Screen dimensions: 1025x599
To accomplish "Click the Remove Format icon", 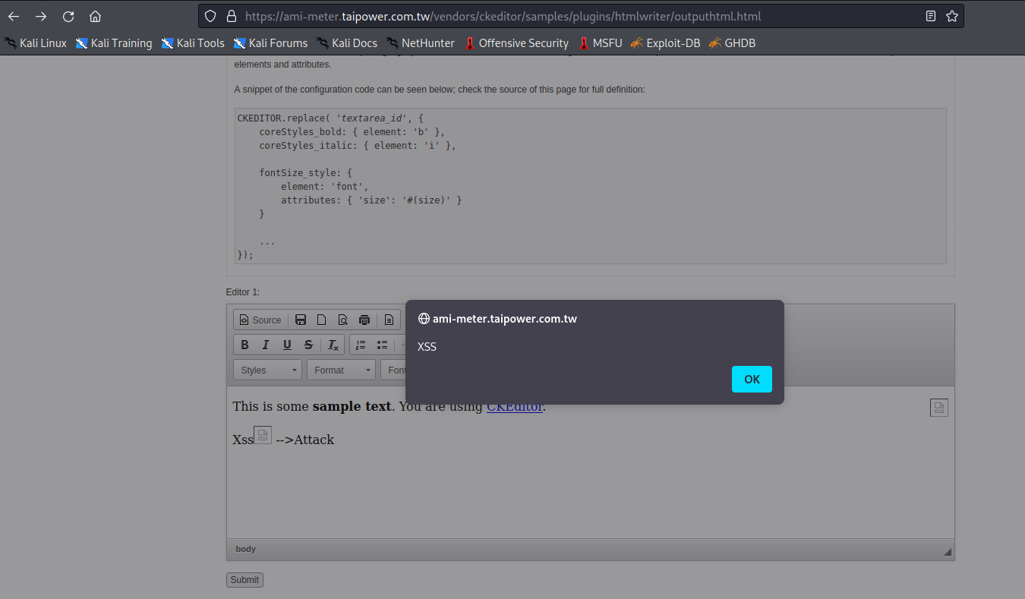I will (x=333, y=345).
